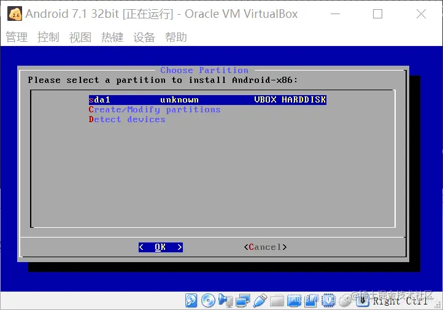443x310 pixels.
Task: Click the hard disk activity status icon
Action: (191, 300)
